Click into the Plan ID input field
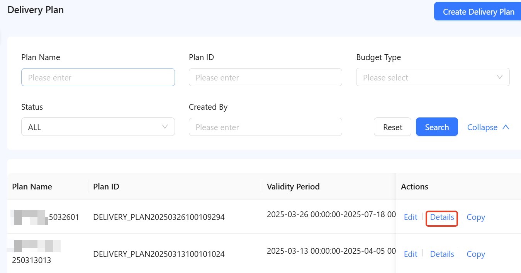This screenshot has height=273, width=521. [x=265, y=77]
